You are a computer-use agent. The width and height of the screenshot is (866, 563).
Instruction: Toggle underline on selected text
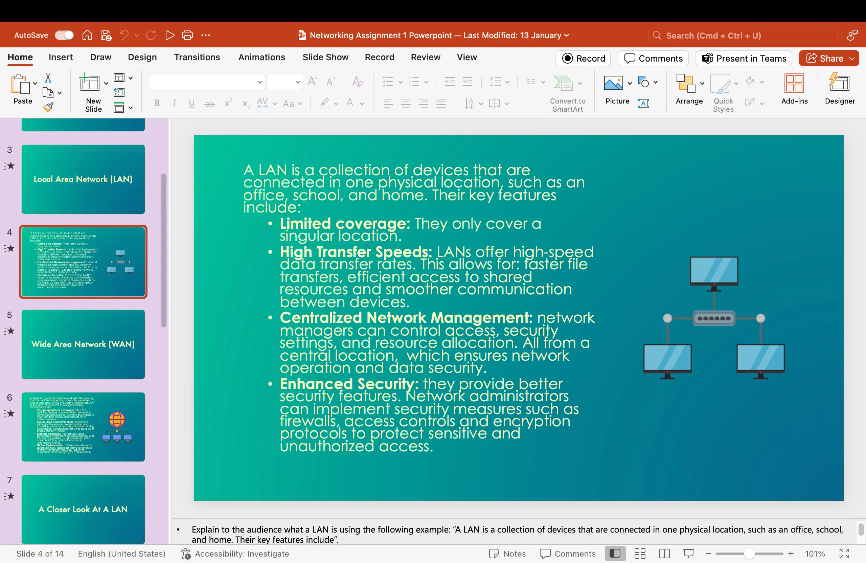[192, 103]
